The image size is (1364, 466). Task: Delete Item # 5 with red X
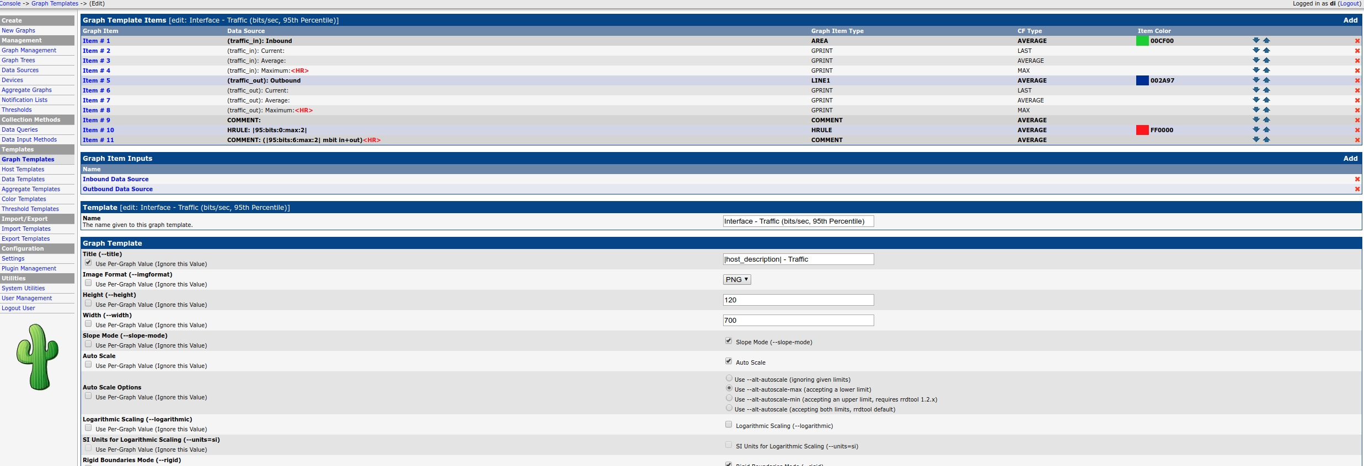click(x=1357, y=80)
